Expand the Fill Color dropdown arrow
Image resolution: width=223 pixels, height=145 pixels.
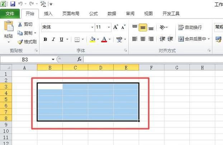pos(98,39)
